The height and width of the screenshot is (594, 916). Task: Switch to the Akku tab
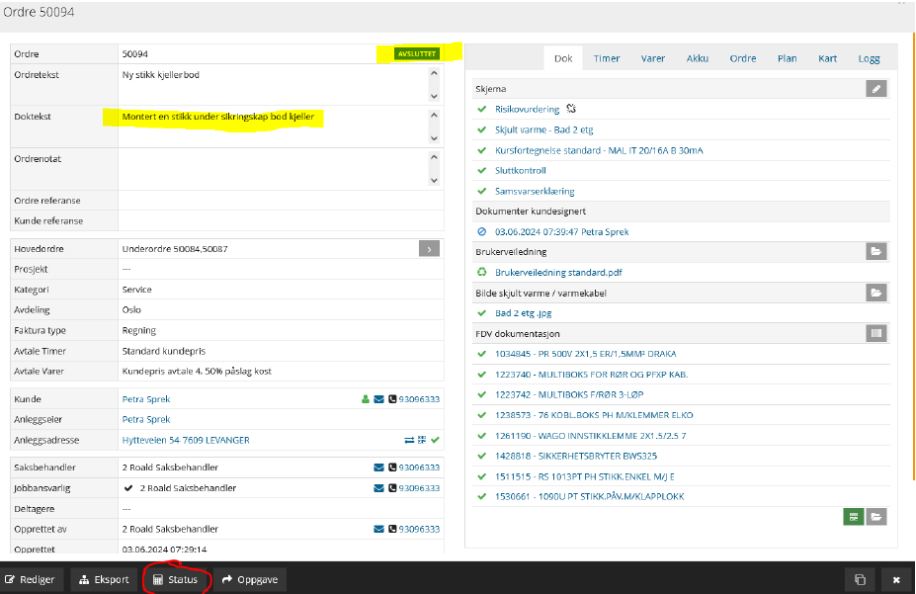coord(697,58)
